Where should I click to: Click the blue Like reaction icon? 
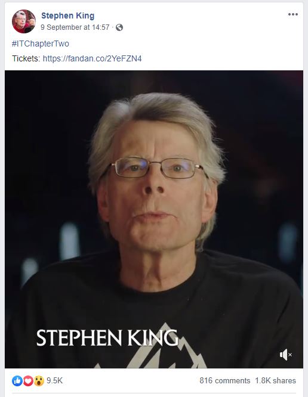[17, 380]
